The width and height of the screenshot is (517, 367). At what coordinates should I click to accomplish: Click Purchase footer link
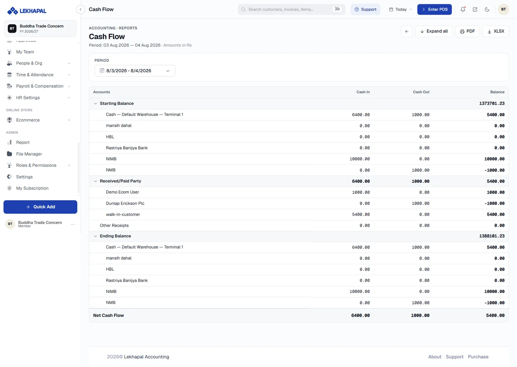478,357
